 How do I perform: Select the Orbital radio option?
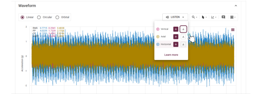(x=57, y=17)
